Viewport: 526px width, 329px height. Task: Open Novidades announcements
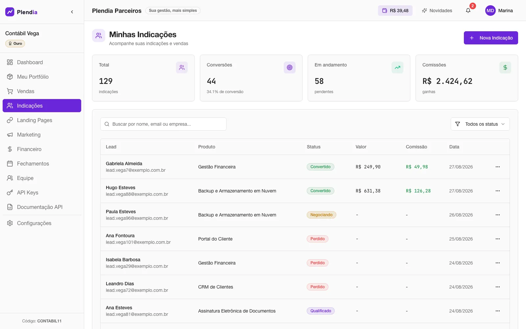(x=437, y=11)
